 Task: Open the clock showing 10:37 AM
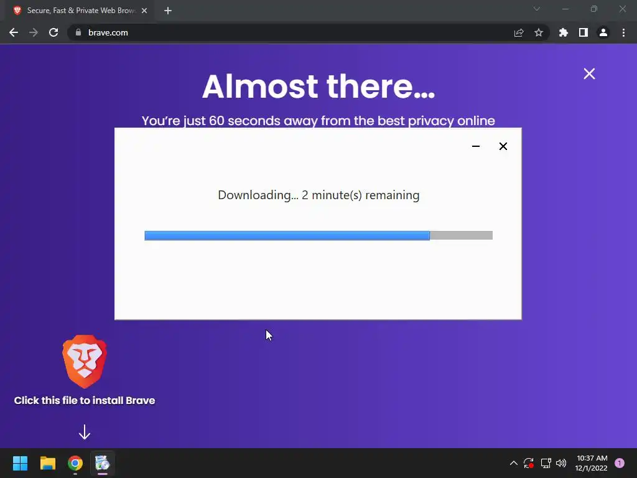[x=591, y=463]
